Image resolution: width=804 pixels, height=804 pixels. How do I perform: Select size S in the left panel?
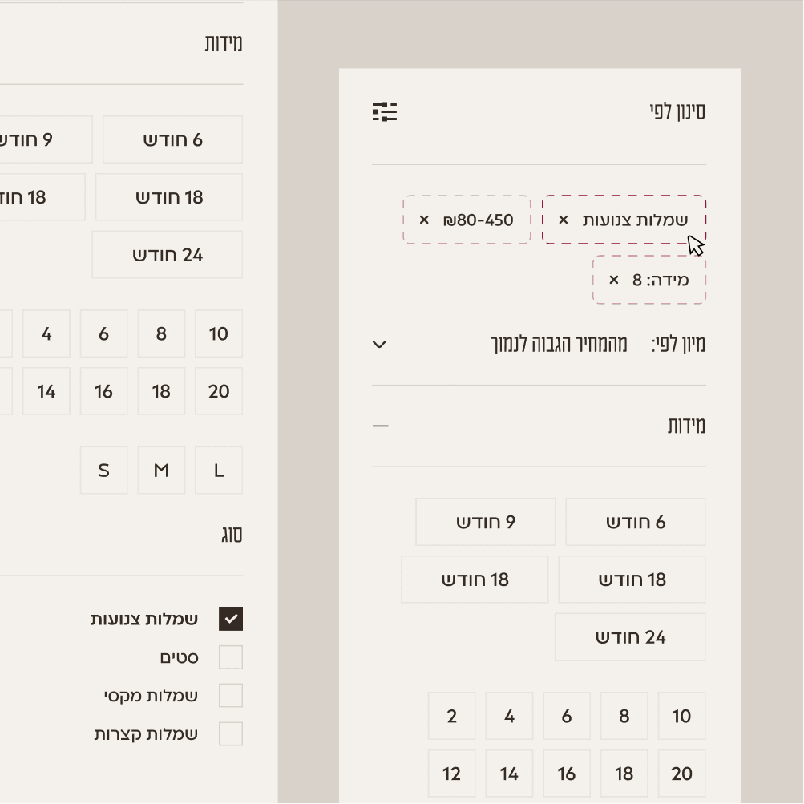(103, 471)
